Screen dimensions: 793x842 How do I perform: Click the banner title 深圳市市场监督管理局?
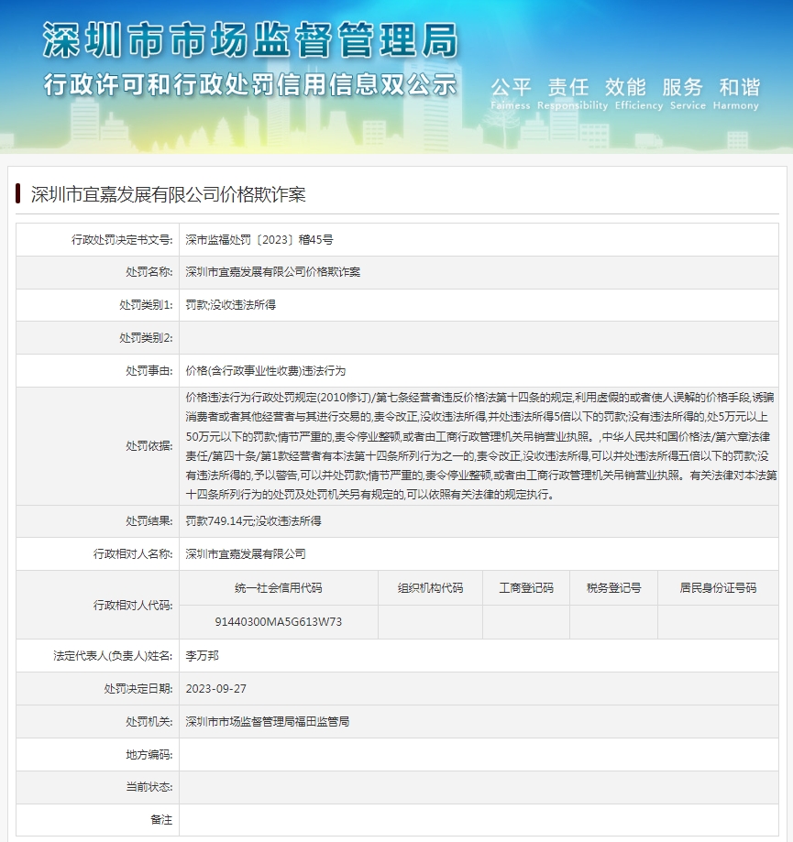tap(250, 39)
